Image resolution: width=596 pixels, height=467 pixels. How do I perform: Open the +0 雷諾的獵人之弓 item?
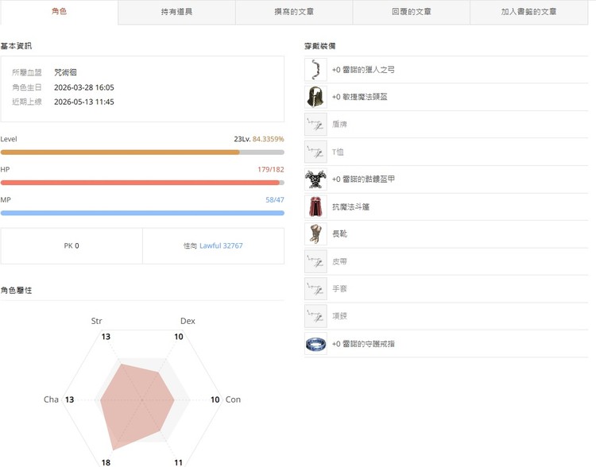click(363, 70)
